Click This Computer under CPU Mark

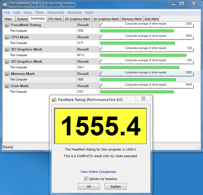coord(19,43)
